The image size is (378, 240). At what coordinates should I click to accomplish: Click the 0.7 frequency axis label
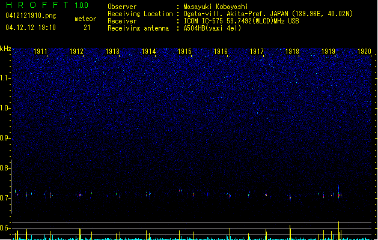5,198
